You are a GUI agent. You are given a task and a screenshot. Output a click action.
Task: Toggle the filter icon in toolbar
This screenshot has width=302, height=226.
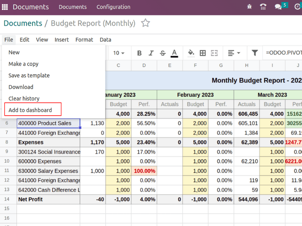[x=255, y=53]
